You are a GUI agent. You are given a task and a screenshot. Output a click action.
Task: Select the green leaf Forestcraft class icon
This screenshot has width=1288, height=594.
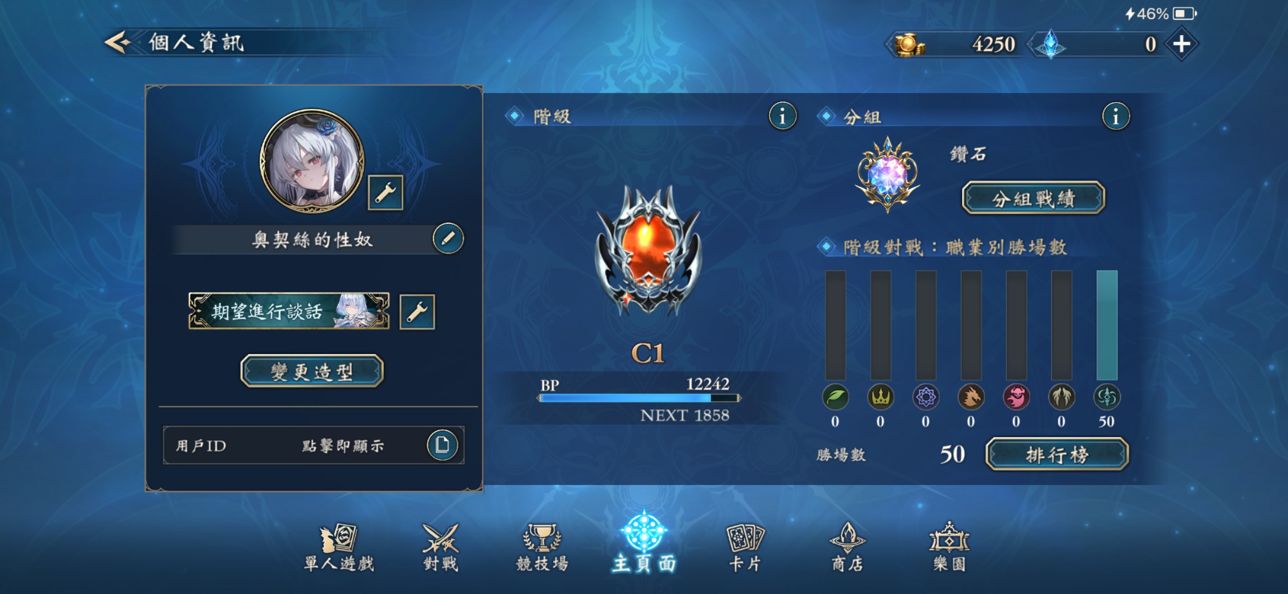(835, 397)
